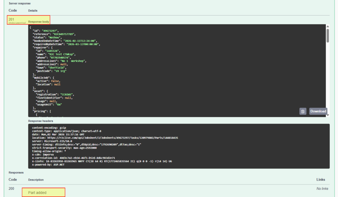
Task: Copy response body to clipboard
Action: click(x=303, y=111)
